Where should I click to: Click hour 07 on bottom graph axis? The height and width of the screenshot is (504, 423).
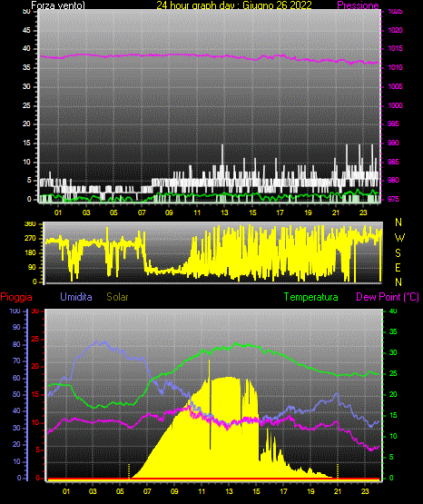pos(147,491)
